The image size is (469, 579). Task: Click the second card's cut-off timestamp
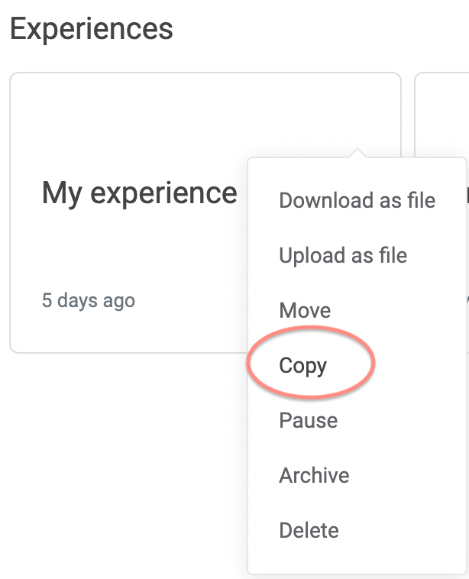click(467, 300)
